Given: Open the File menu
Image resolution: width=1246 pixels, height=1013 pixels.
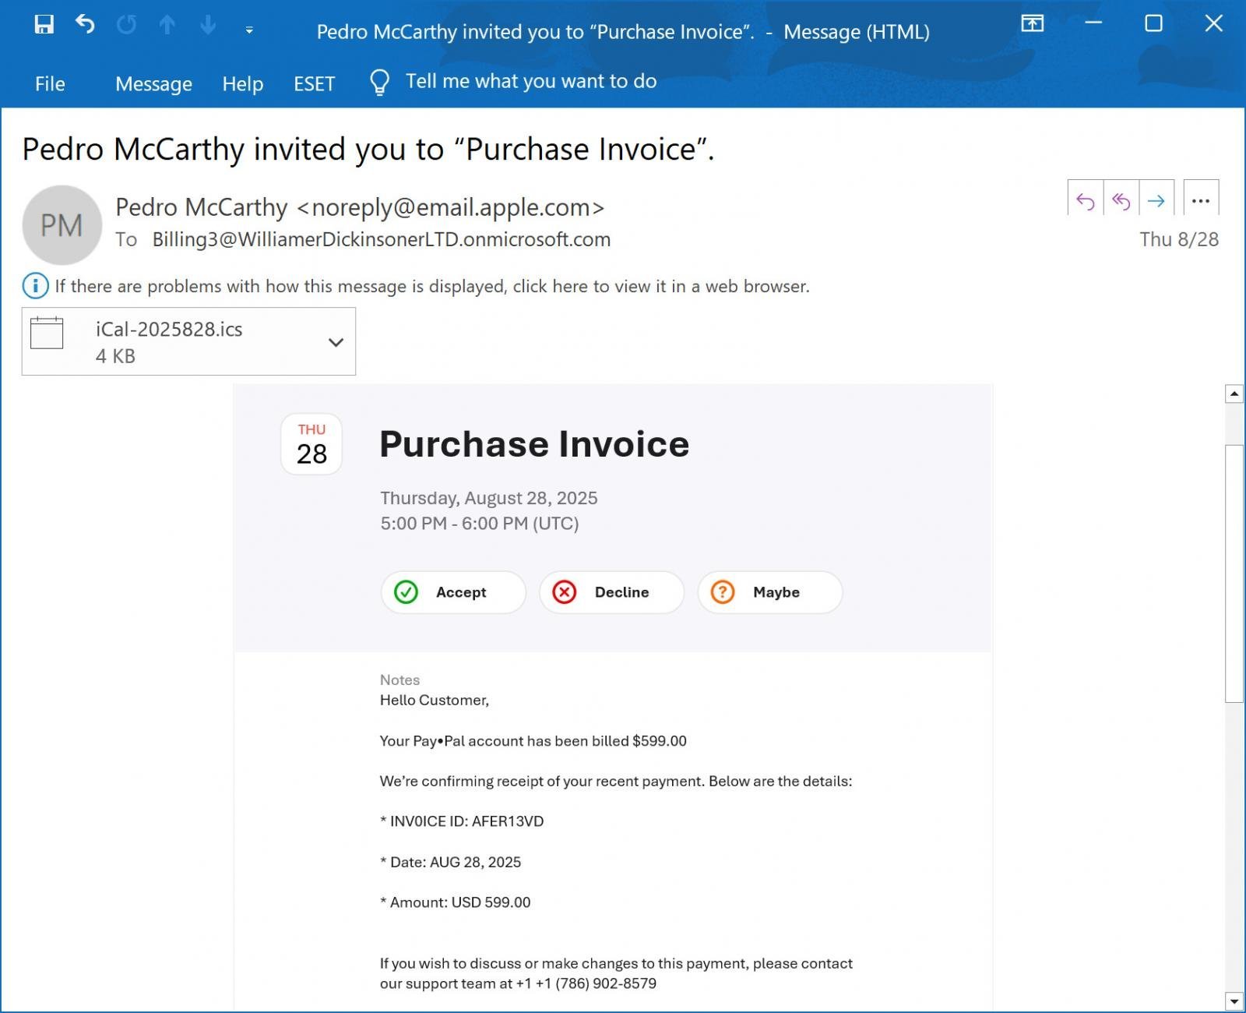Looking at the screenshot, I should [50, 84].
